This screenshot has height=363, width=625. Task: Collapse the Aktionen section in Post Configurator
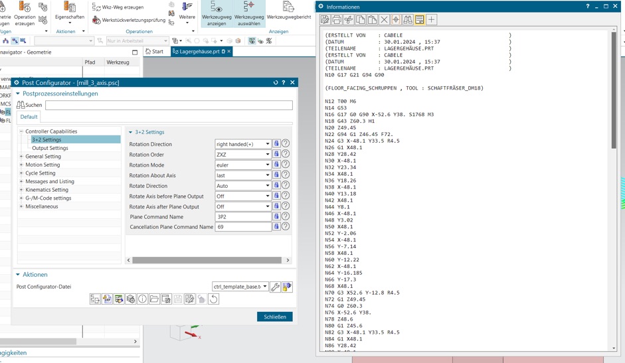pos(17,275)
